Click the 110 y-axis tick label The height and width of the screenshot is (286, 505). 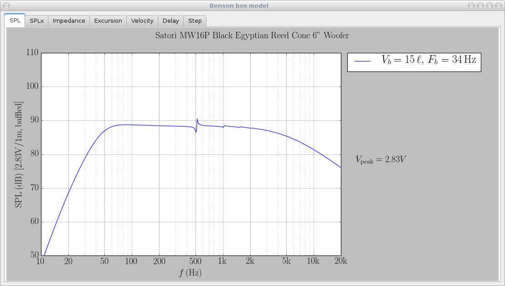point(32,52)
